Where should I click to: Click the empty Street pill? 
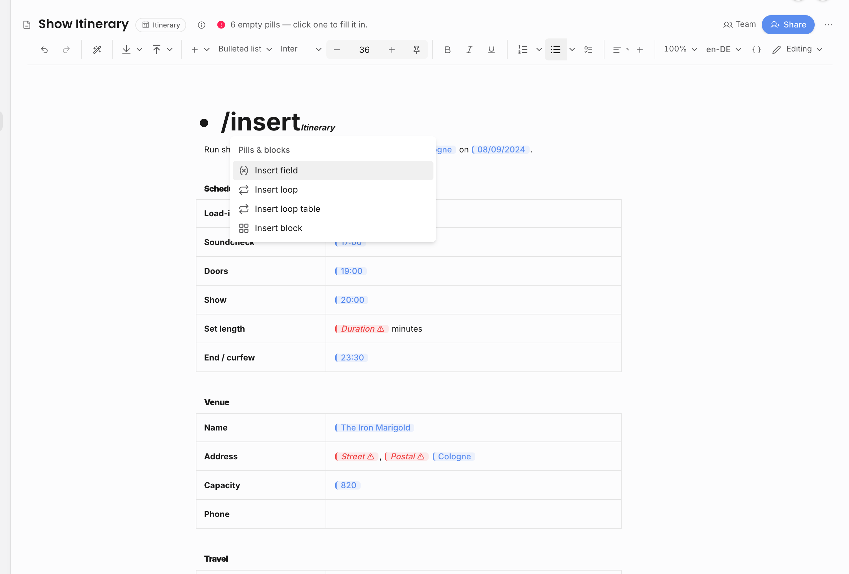coord(356,457)
